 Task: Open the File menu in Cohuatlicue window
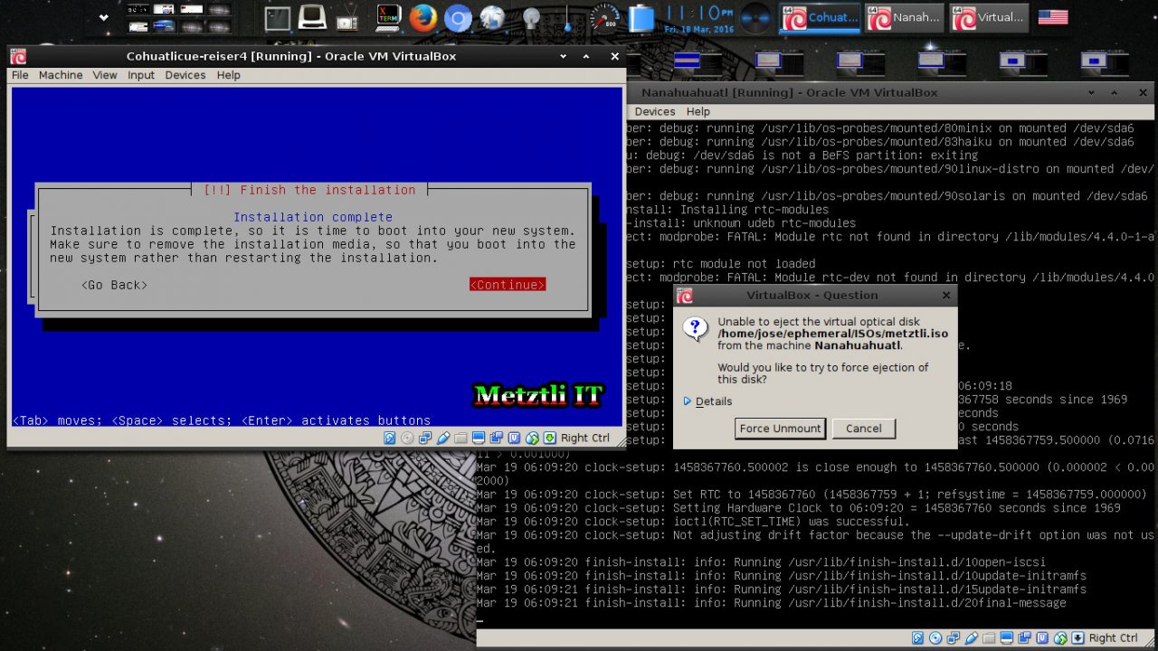click(20, 75)
